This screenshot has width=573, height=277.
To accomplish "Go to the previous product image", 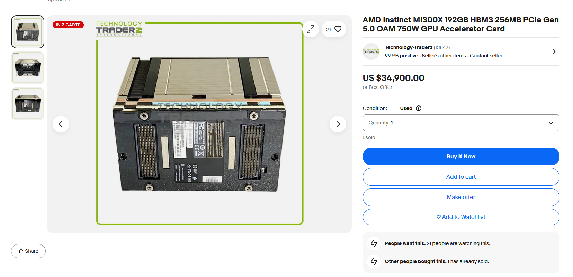I will [x=61, y=124].
